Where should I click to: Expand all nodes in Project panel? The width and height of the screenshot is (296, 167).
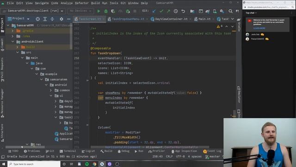coord(45,19)
